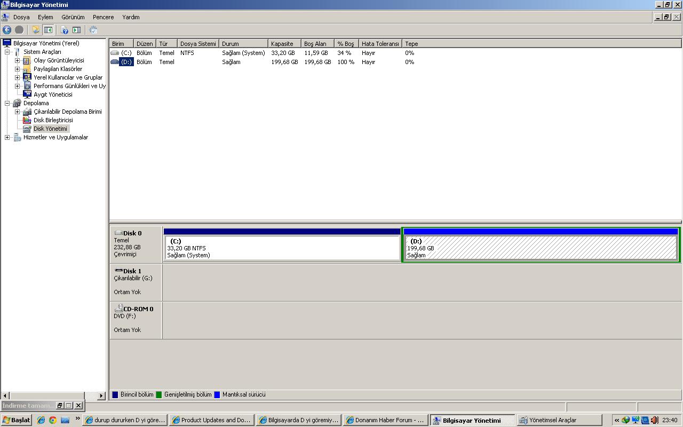Screen dimensions: 683x427
Task: Open the Dosya menu
Action: tap(21, 17)
